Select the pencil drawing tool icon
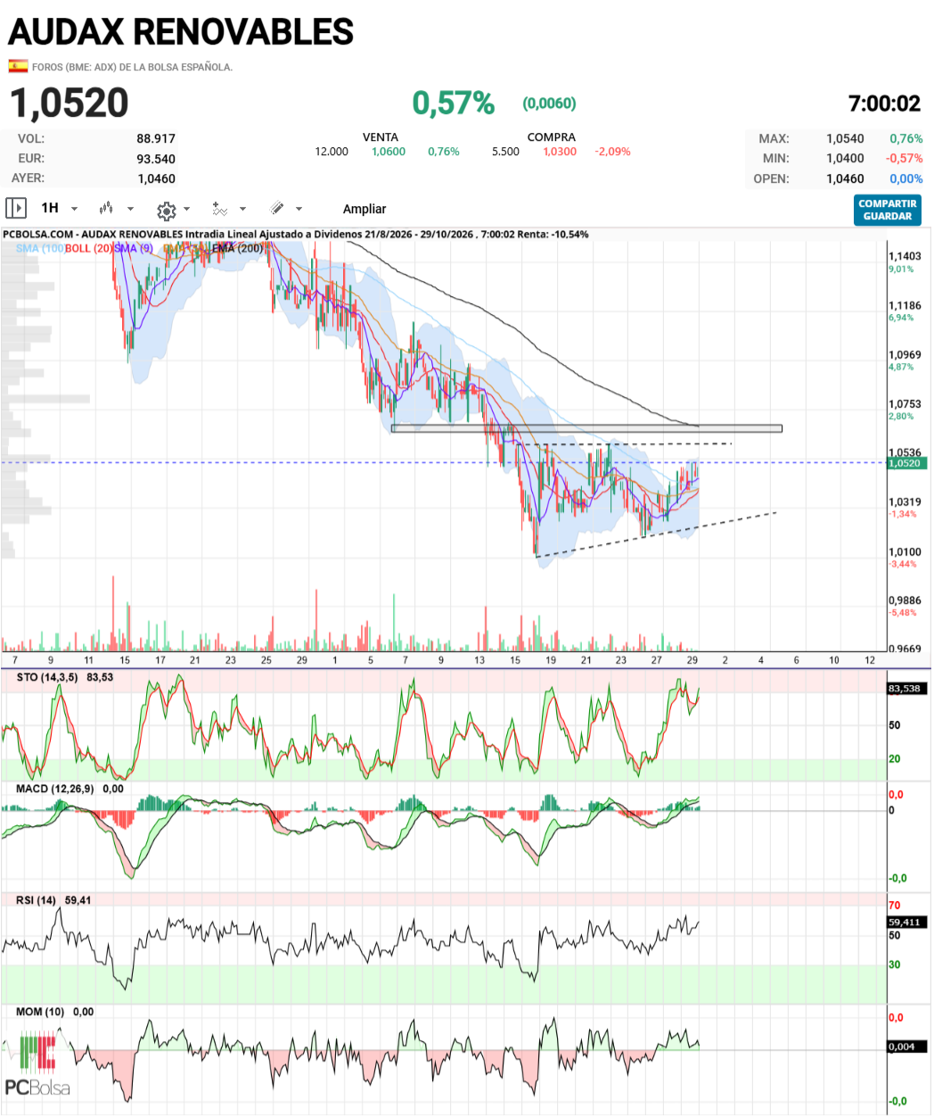The height and width of the screenshot is (1116, 934). pyautogui.click(x=277, y=208)
